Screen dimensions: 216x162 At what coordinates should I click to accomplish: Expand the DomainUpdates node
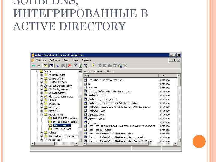click(x=41, y=93)
